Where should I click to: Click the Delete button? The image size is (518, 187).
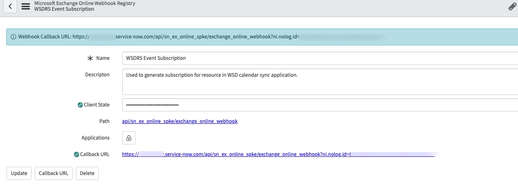click(87, 173)
